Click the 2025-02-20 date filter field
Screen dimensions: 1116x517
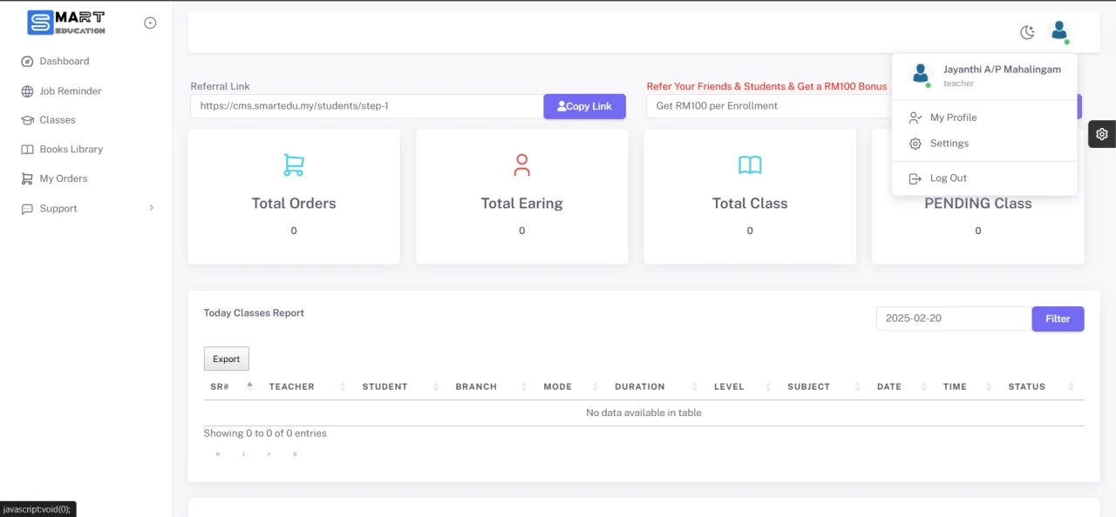[x=954, y=319]
